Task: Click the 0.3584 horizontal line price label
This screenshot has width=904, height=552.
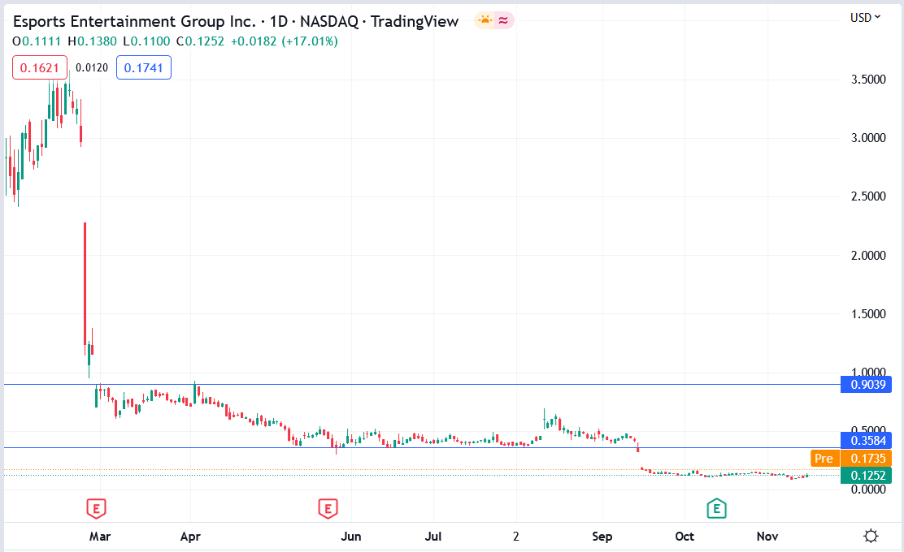Action: click(x=867, y=441)
